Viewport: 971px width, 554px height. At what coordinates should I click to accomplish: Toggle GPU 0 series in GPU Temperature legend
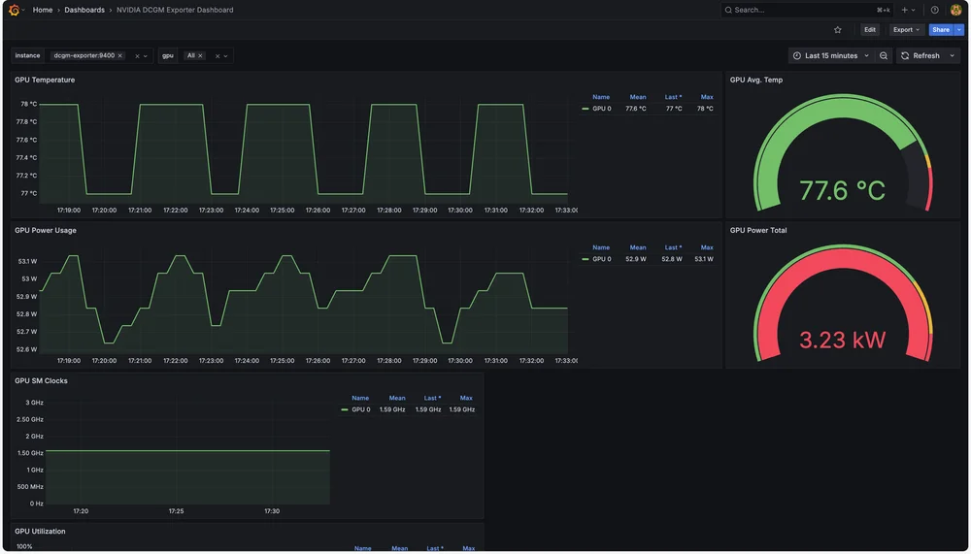(601, 109)
